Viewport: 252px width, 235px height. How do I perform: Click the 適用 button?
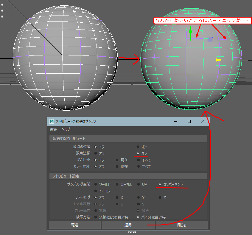[128, 225]
